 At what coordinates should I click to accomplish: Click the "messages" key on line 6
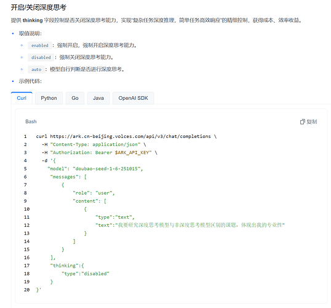pyautogui.click(x=64, y=177)
